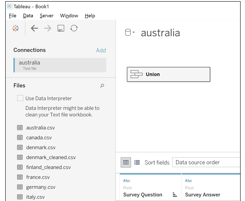Switch to data grid preview view icon

(126, 162)
